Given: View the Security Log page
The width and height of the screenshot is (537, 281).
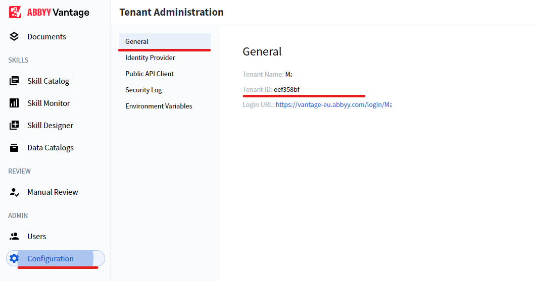Looking at the screenshot, I should click(143, 90).
